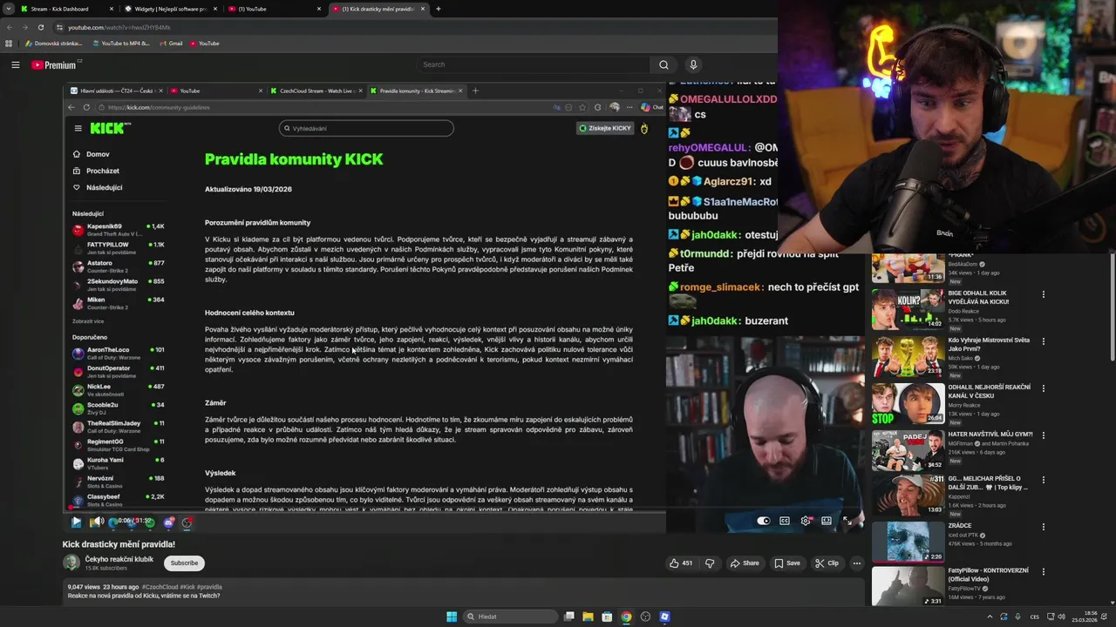The image size is (1116, 627).
Task: Toggle the video volume speaker icon
Action: pos(98,522)
